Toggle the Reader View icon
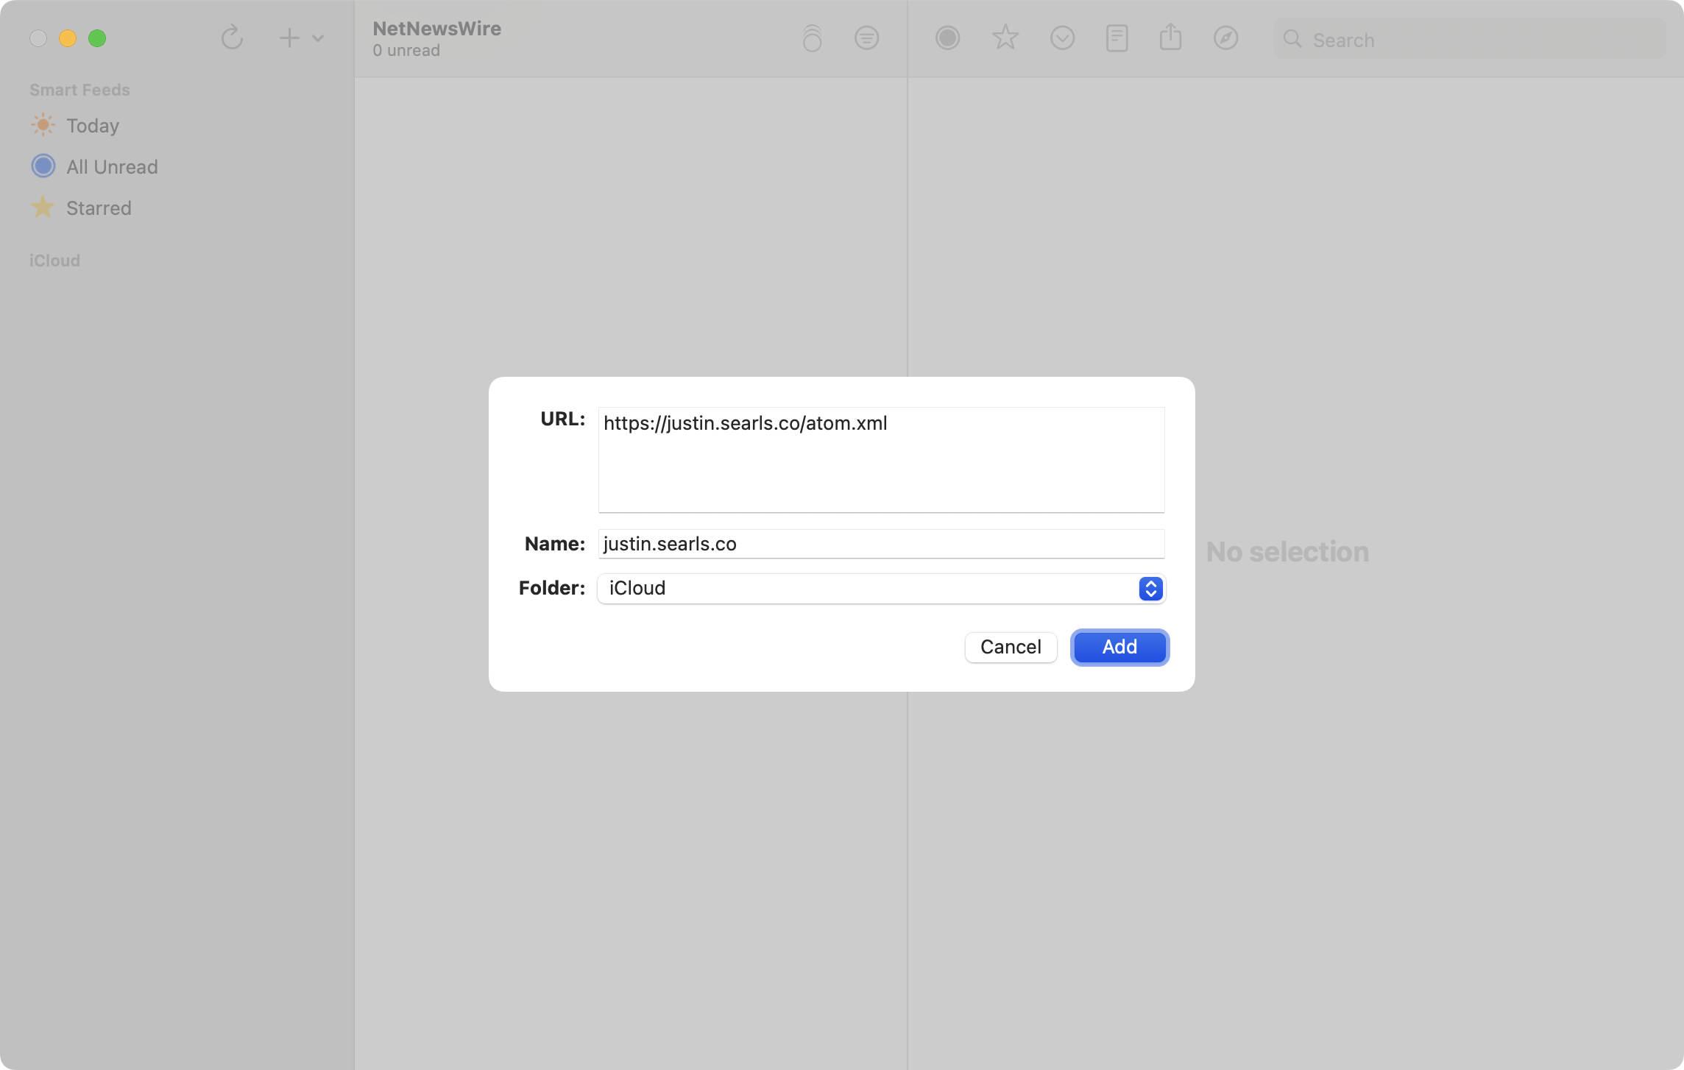Image resolution: width=1684 pixels, height=1070 pixels. (1117, 38)
